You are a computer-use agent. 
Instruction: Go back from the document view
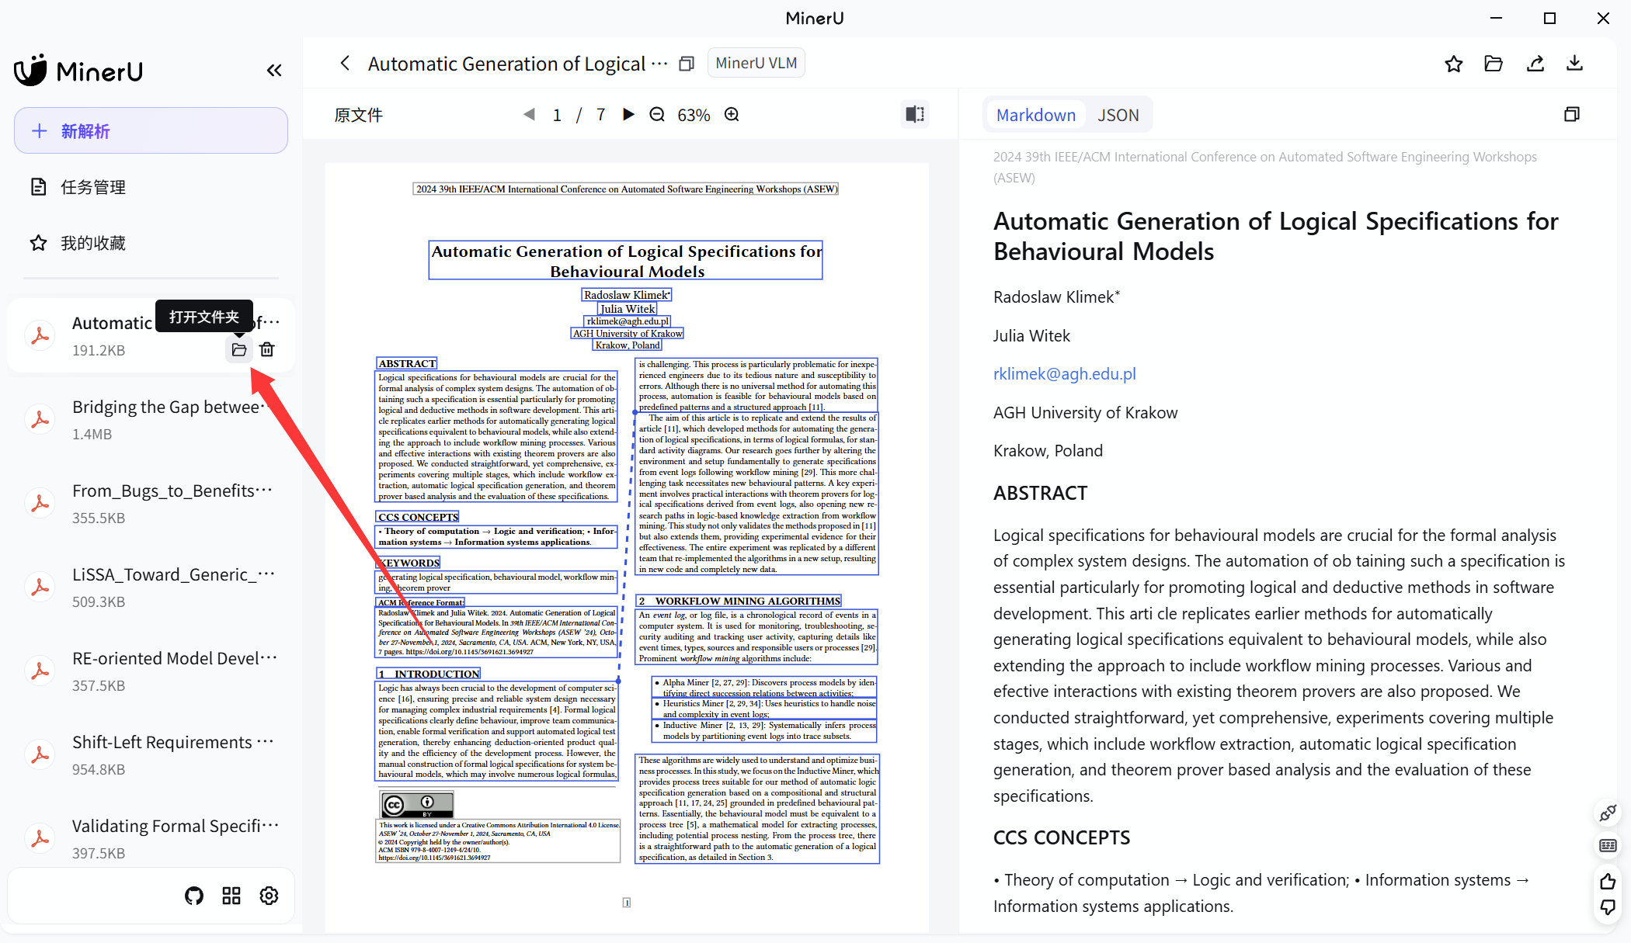point(346,63)
